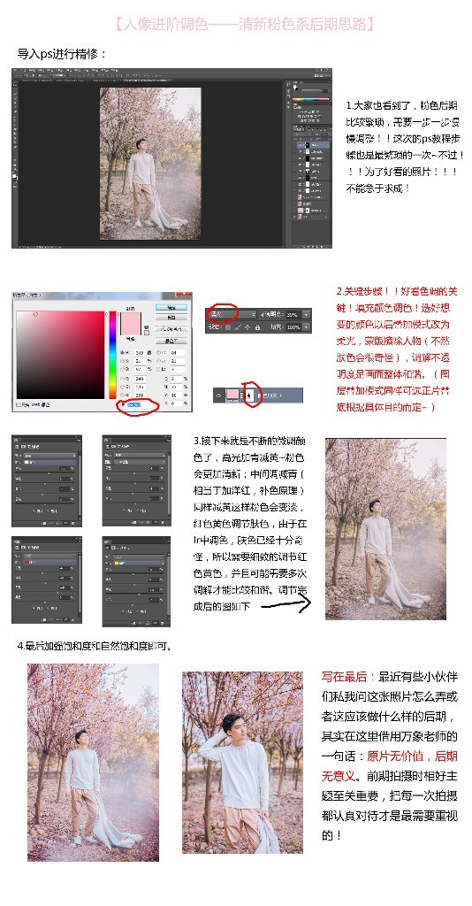
Task: Click the clip-to-layer icon in the red-swatch panel
Action: point(44,619)
